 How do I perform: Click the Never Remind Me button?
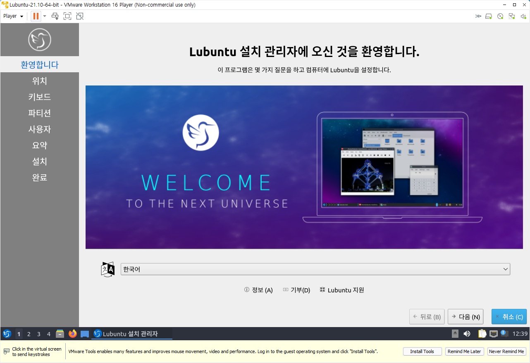pyautogui.click(x=506, y=351)
